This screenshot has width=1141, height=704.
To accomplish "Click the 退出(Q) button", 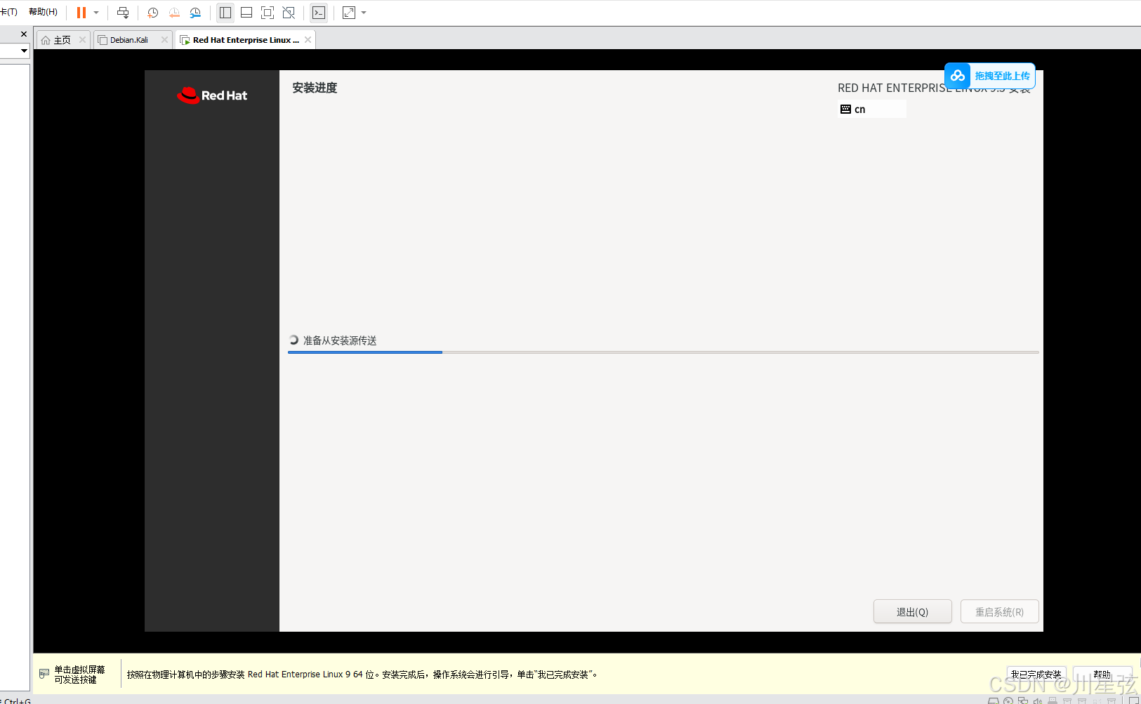I will pos(912,612).
